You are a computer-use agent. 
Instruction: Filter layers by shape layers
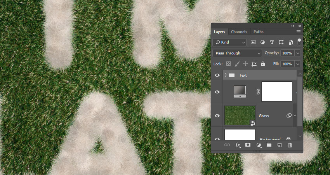pos(281,42)
